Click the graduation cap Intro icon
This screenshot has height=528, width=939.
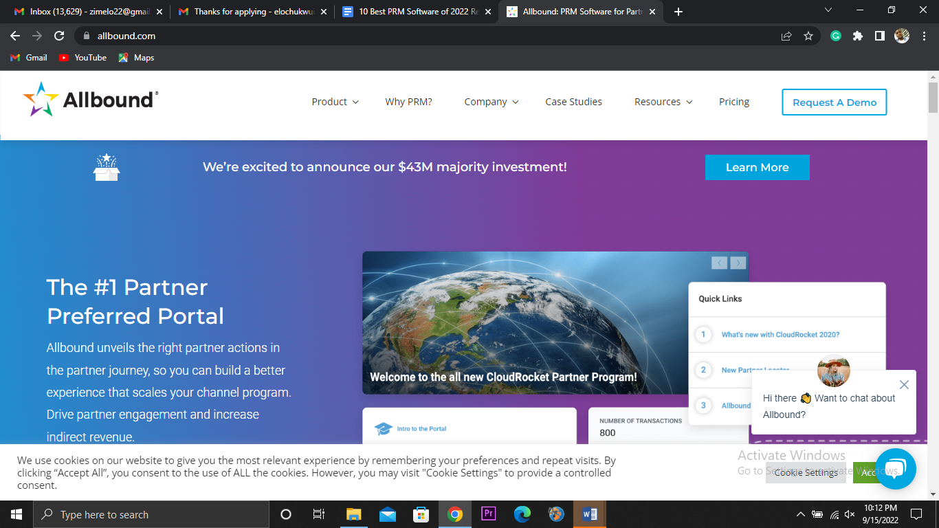(383, 429)
